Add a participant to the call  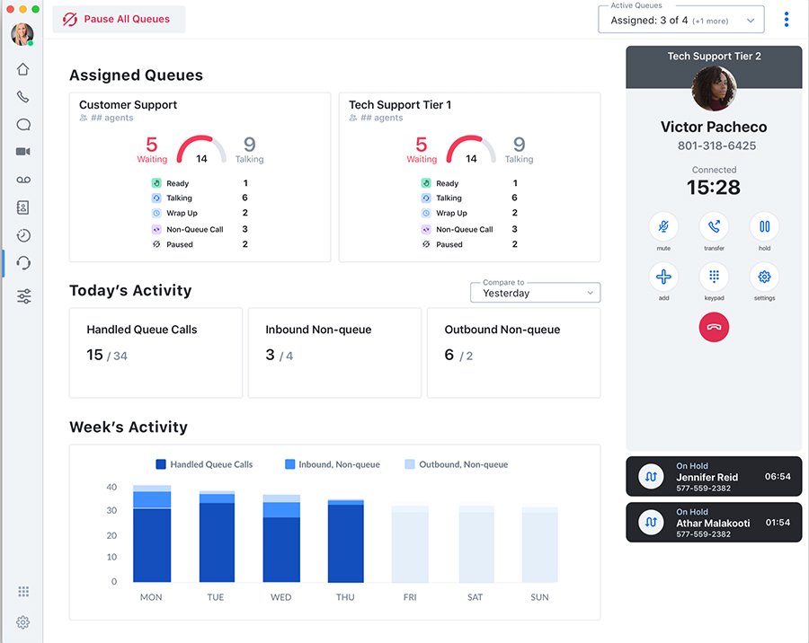663,278
